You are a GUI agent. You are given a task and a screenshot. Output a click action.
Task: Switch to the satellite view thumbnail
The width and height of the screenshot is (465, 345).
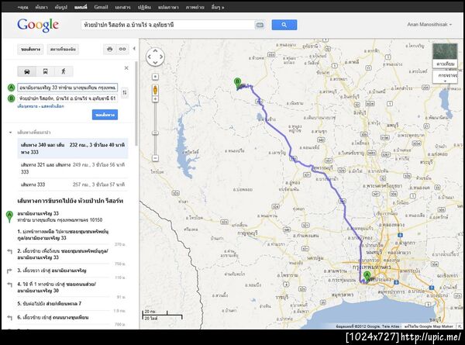click(x=445, y=56)
